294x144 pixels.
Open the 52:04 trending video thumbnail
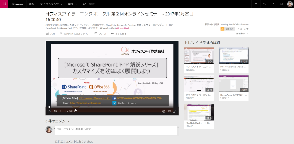(x=199, y=56)
